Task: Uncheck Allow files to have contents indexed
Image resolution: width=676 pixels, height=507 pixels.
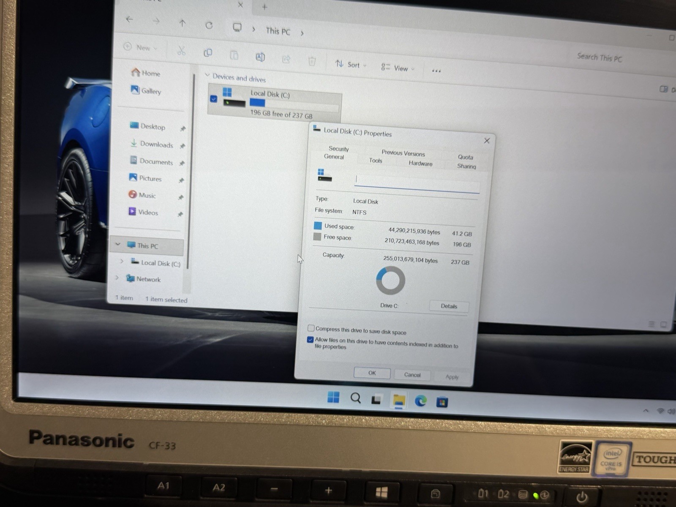Action: click(310, 339)
